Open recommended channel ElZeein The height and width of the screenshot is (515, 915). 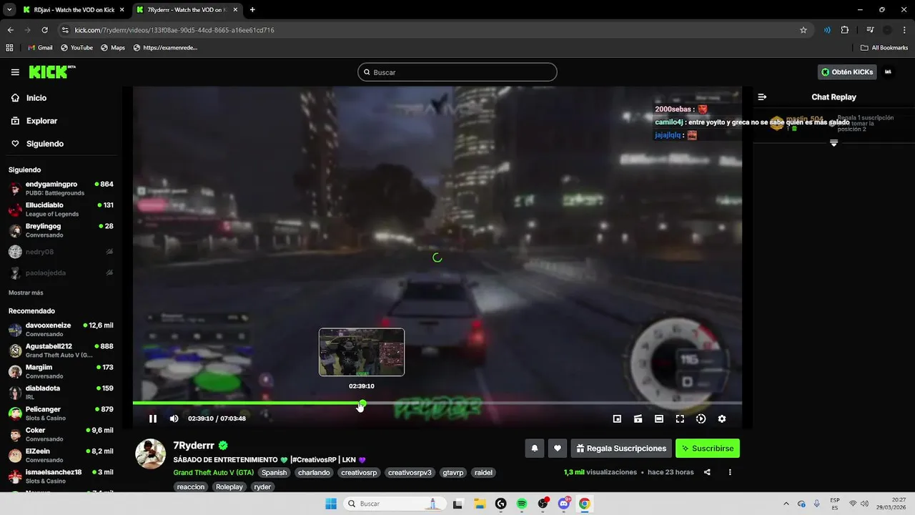tap(61, 456)
